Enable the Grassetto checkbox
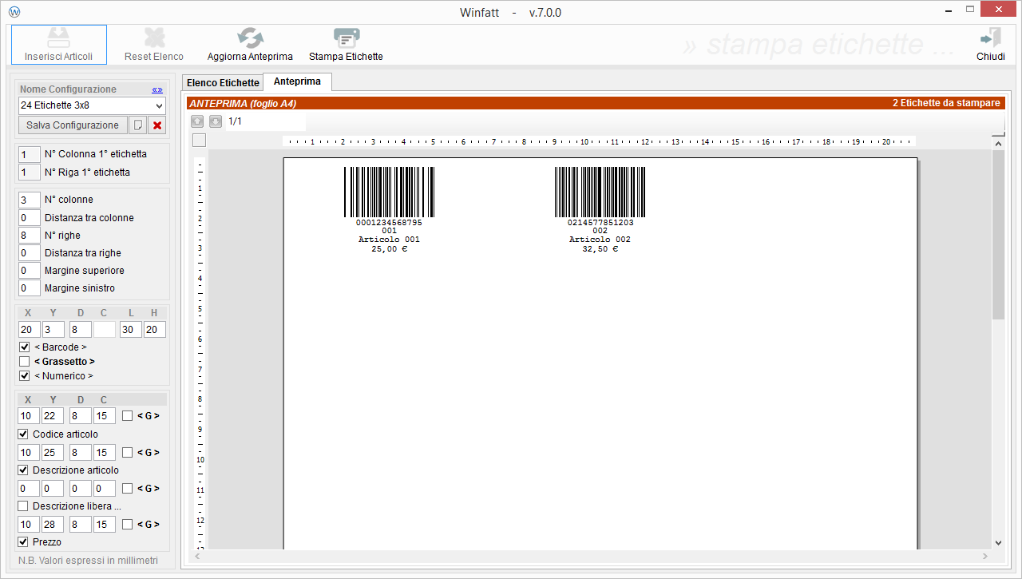 [25, 362]
